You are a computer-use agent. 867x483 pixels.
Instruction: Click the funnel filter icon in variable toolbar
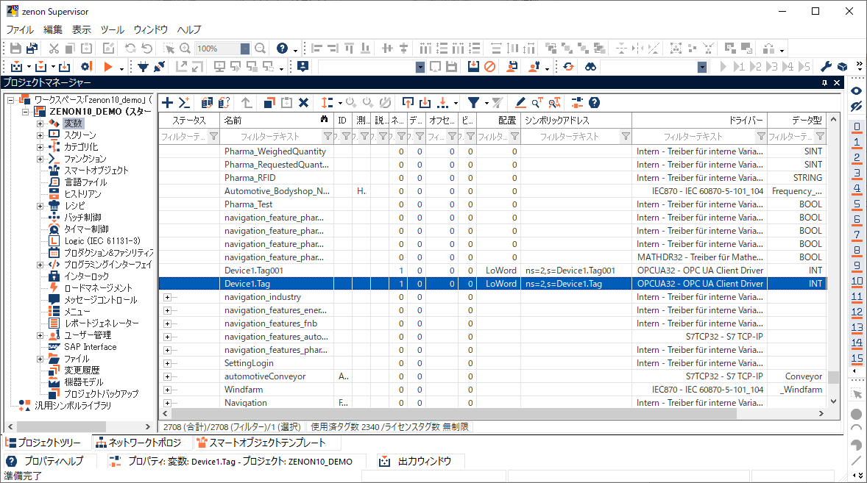(475, 103)
